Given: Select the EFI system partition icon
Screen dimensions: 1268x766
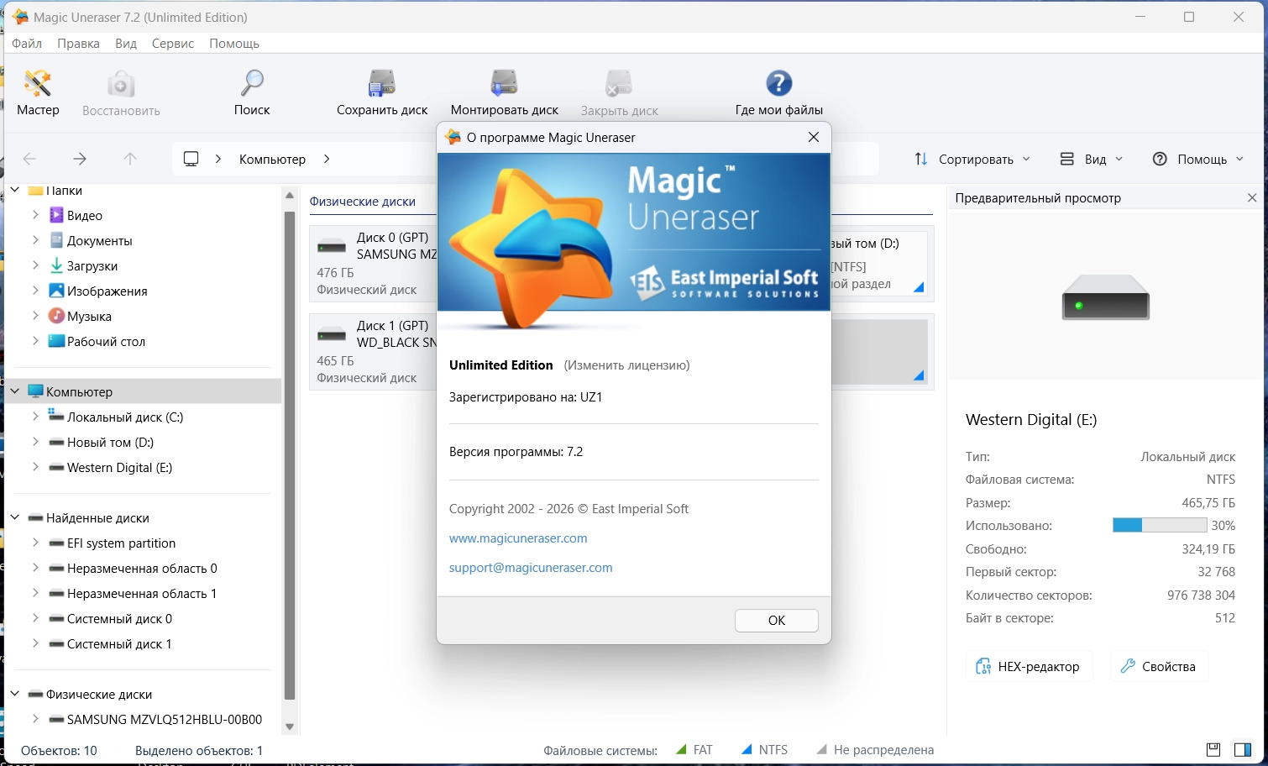Looking at the screenshot, I should click(x=56, y=543).
